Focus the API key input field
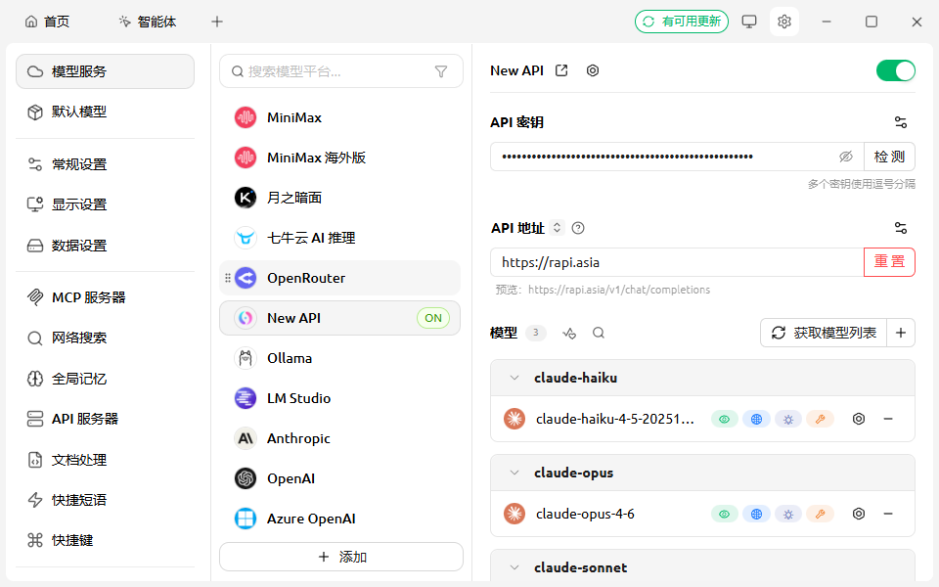Screen dimensions: 939x587 point(677,157)
